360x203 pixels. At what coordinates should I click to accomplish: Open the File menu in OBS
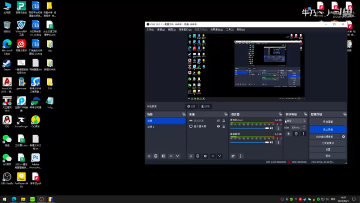click(x=150, y=30)
